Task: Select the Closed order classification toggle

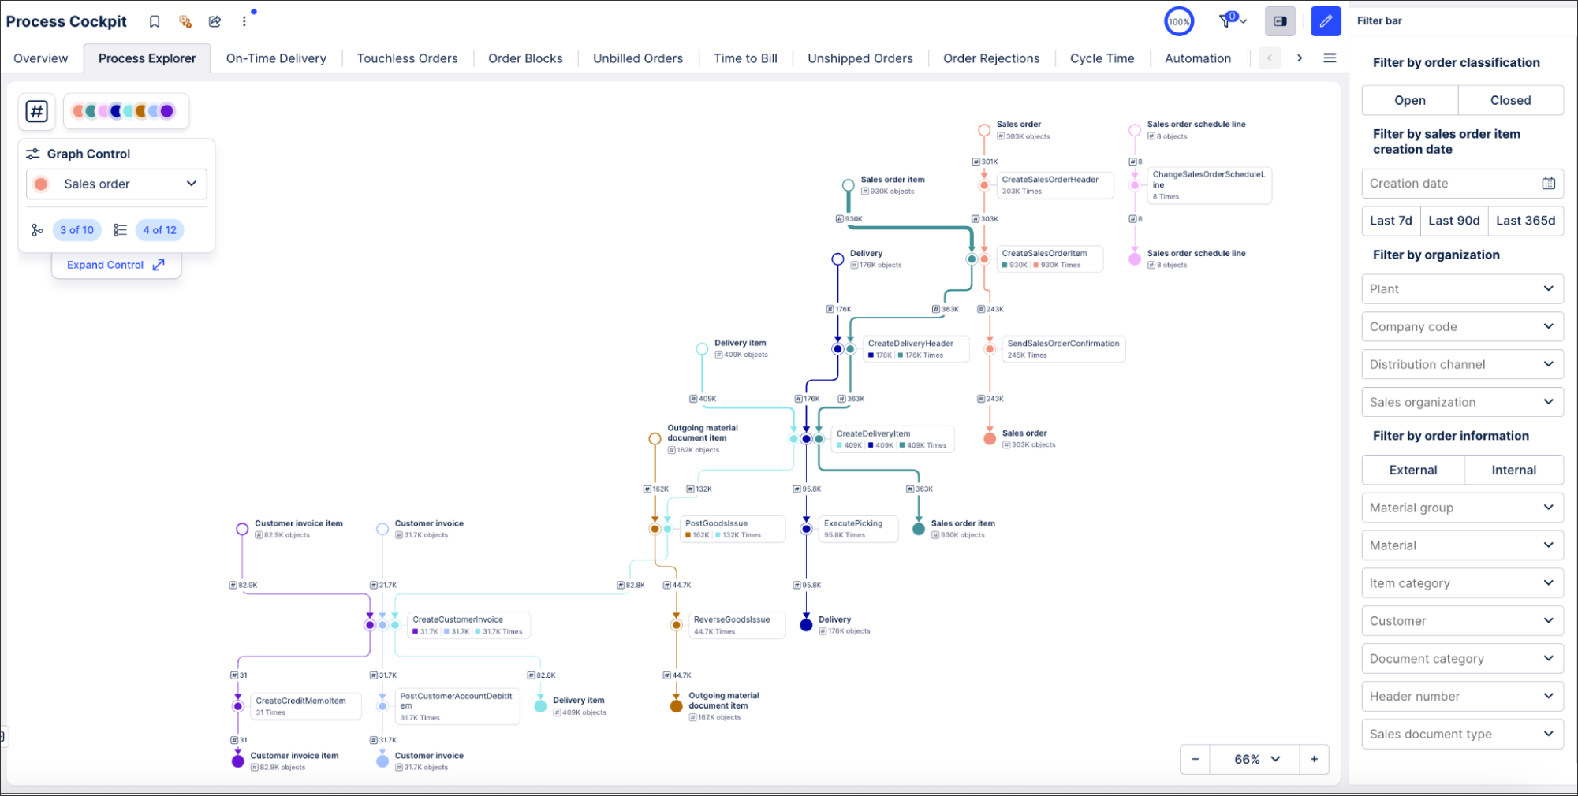Action: click(1510, 100)
